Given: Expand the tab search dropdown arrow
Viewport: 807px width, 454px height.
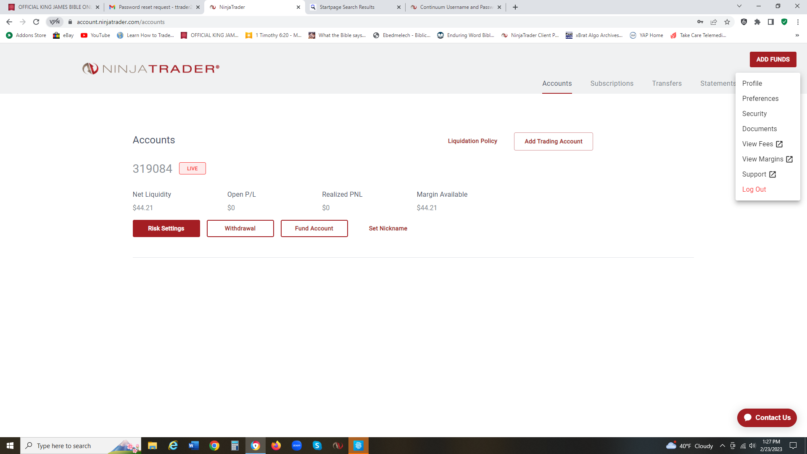Looking at the screenshot, I should tap(739, 6).
